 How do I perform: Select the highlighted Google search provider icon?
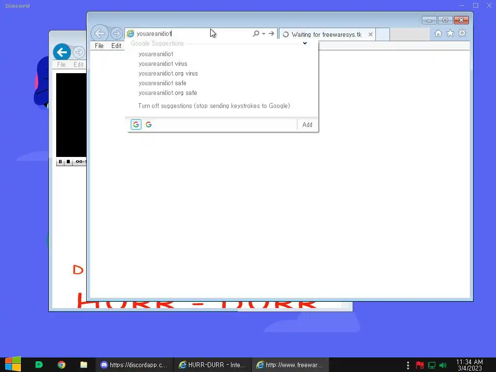tap(136, 124)
